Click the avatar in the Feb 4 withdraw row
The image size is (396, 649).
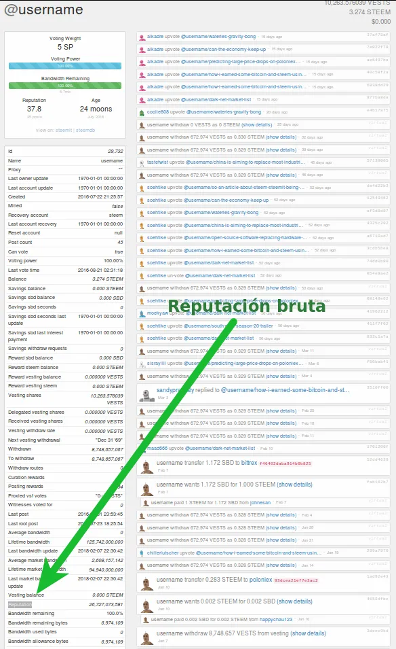pos(142,516)
